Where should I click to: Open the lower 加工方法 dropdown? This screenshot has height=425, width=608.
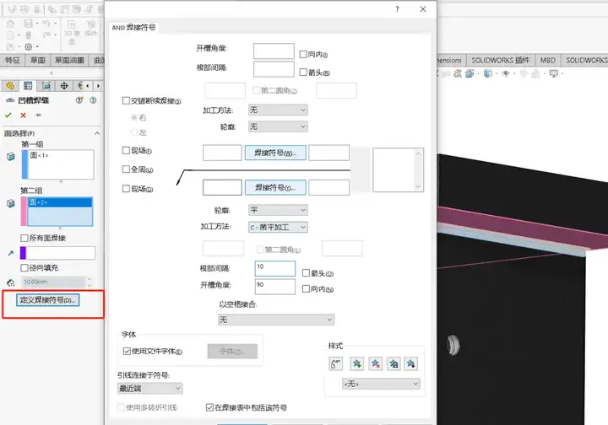point(279,227)
